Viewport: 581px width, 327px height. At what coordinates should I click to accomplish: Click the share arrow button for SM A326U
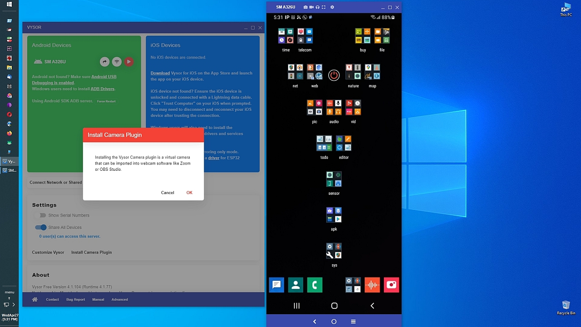click(104, 62)
